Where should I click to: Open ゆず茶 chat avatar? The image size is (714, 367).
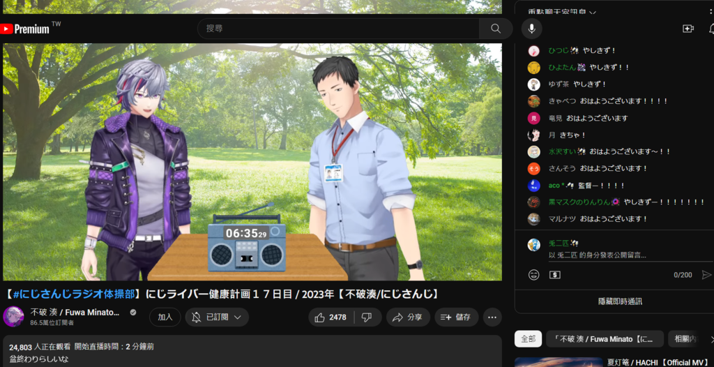[x=533, y=84]
